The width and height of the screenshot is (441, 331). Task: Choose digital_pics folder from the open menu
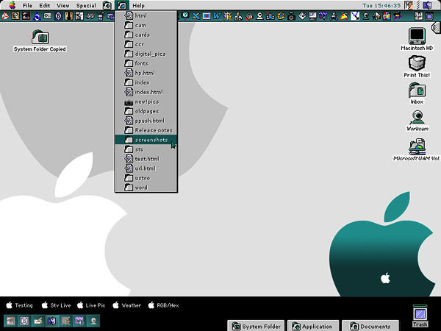tap(150, 54)
